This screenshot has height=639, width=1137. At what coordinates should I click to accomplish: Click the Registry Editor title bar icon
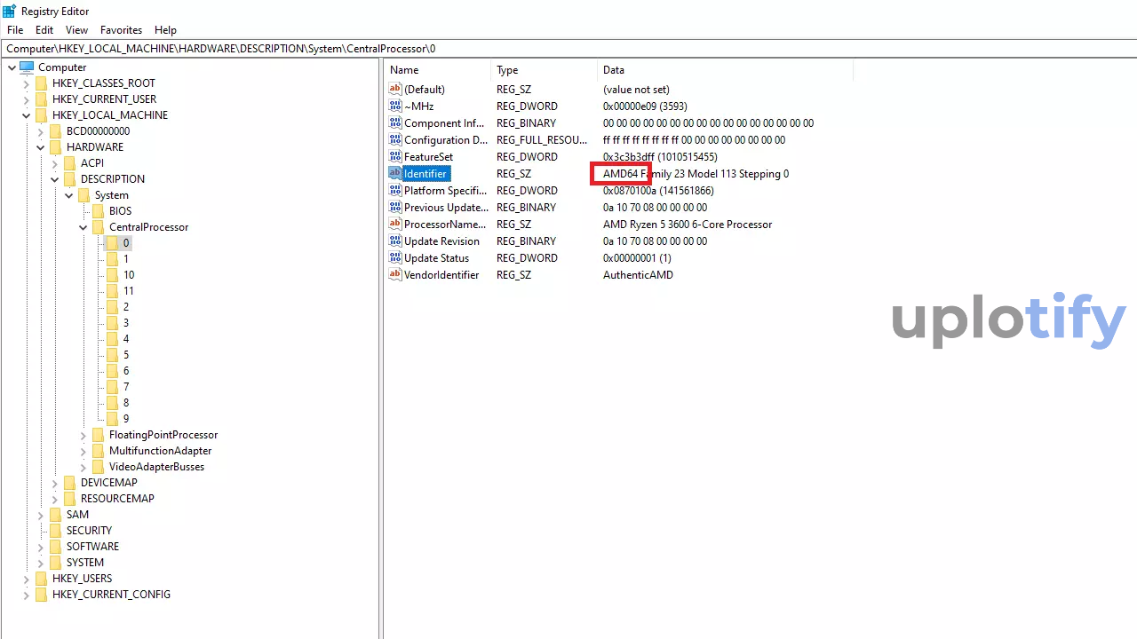coord(9,11)
